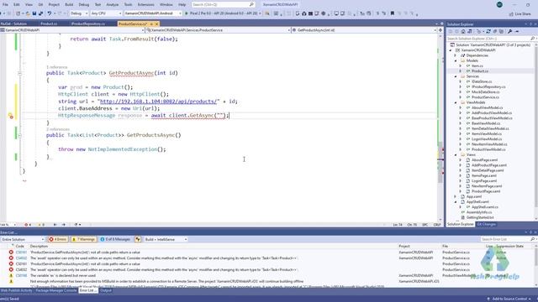Toggle the 4 Errors filter
The height and width of the screenshot is (302, 538).
tap(58, 239)
